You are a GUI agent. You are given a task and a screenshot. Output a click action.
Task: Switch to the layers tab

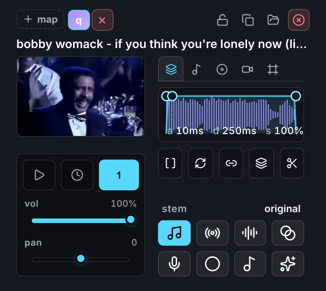(x=171, y=69)
